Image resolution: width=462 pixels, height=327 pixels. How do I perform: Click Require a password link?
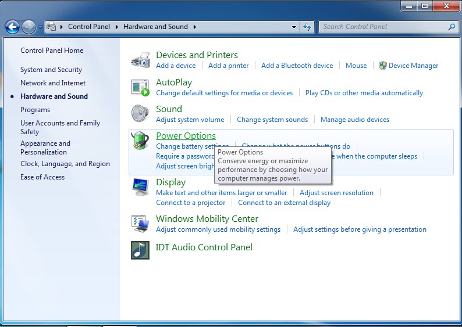tap(185, 156)
